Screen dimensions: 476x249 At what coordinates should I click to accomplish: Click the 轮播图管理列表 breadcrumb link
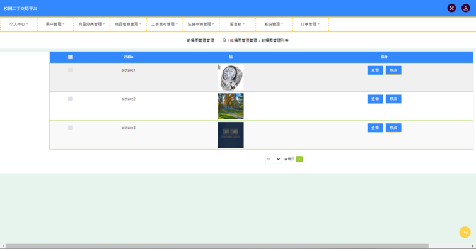click(x=275, y=40)
